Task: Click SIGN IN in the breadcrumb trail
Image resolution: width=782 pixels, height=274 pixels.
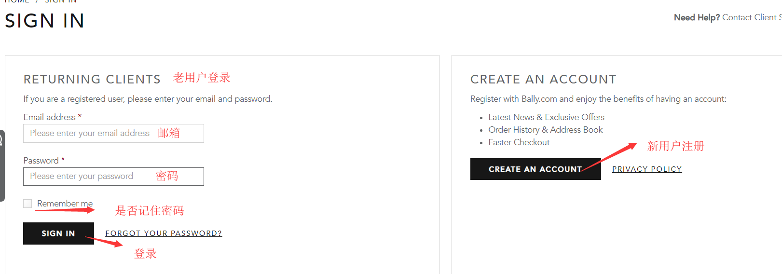Action: point(61,1)
